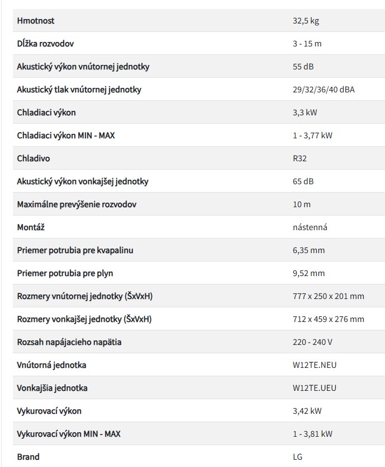Select the nástenná mounting value
This screenshot has height=467, width=385.
[310, 227]
